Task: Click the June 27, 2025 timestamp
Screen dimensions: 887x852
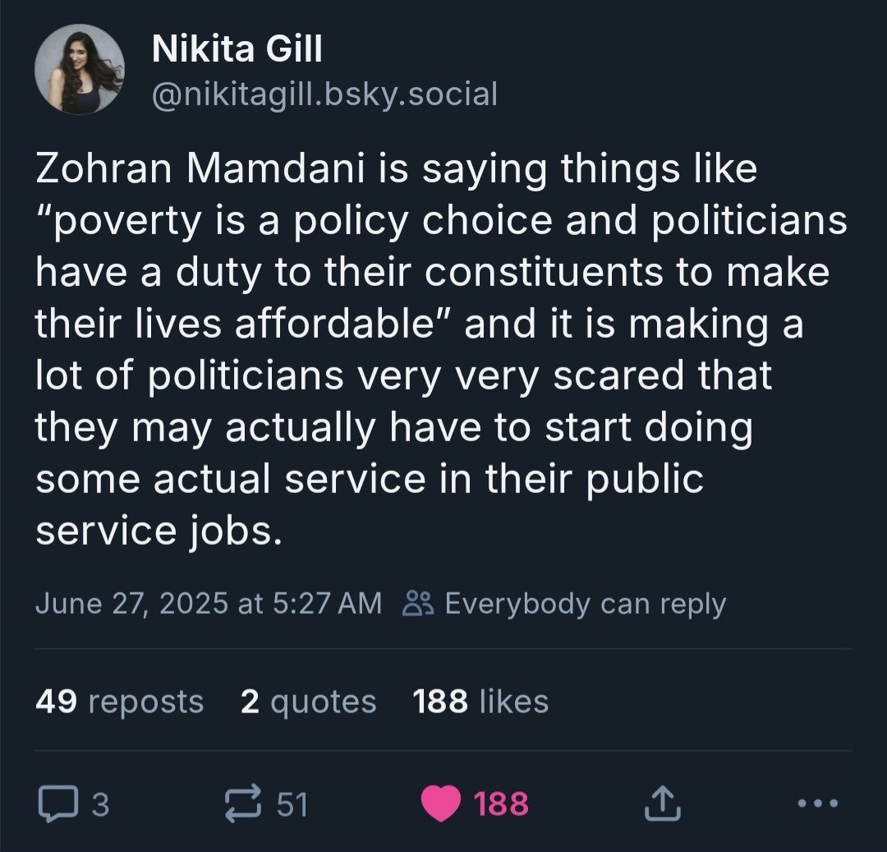Action: click(x=208, y=604)
